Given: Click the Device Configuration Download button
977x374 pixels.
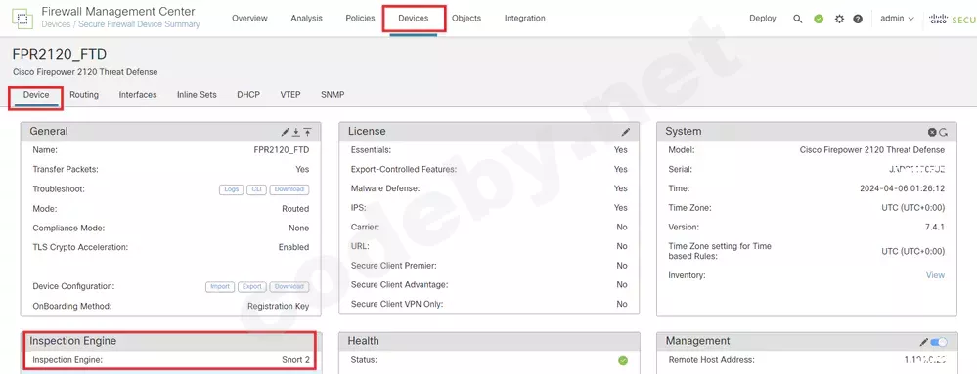Looking at the screenshot, I should point(289,287).
